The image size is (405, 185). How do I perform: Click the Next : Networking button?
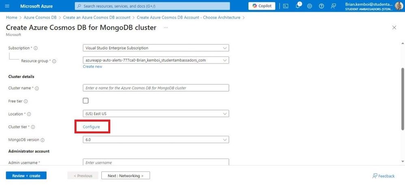[x=126, y=176]
